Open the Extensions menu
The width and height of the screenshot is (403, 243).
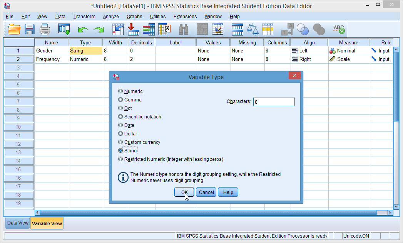185,17
